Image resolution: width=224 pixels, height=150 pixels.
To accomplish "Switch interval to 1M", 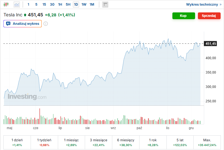I will pos(92,5).
